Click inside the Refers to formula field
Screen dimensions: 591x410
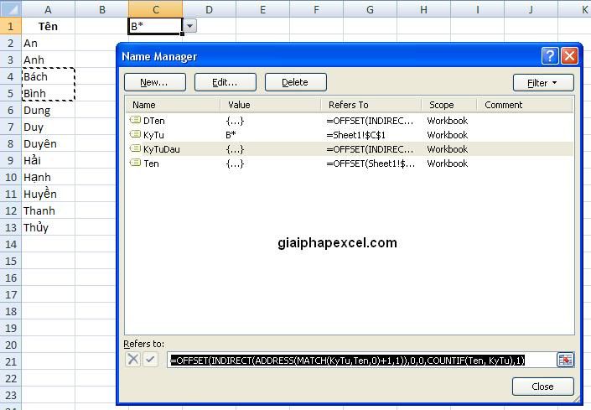(x=360, y=360)
